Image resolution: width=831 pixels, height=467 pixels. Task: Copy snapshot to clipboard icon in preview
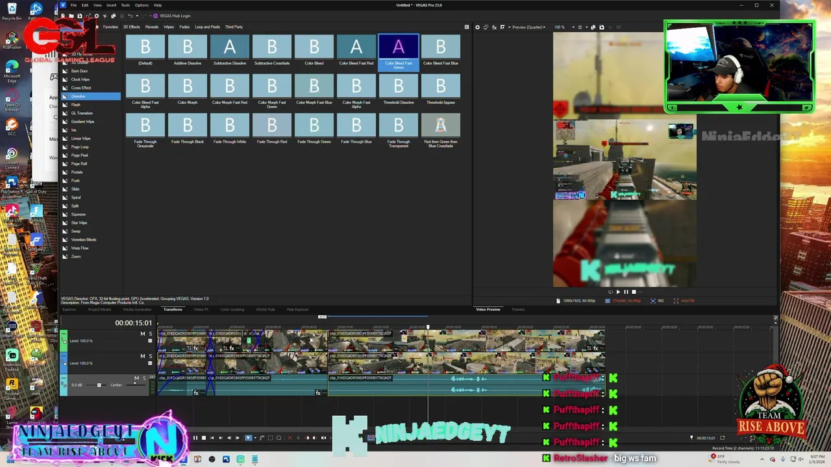(x=593, y=27)
